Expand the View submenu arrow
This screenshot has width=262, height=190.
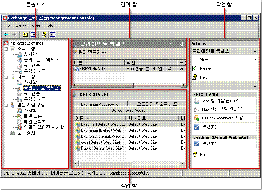pyautogui.click(x=255, y=60)
